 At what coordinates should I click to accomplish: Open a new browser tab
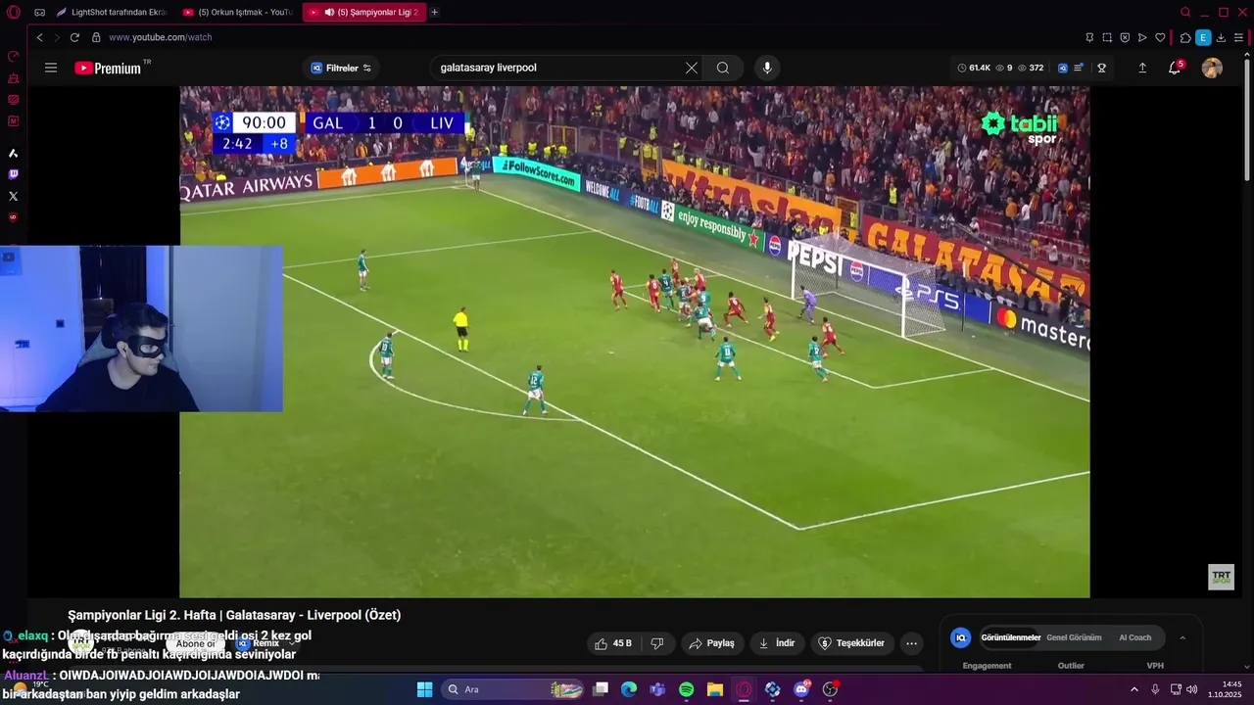click(435, 13)
